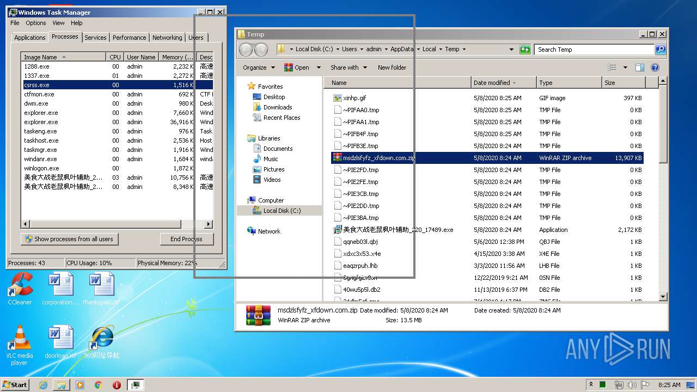Open Share with dropdown
Viewport: 697px width, 392px height.
(x=348, y=68)
